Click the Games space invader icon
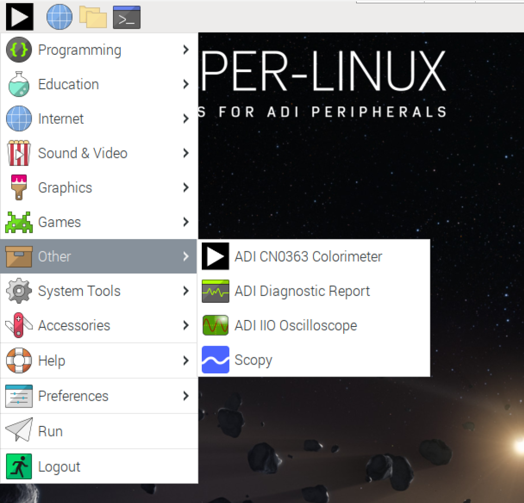 click(19, 222)
